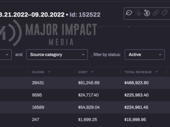Click the Id: 152522 label
Image resolution: width=170 pixels, height=127 pixels.
85,15
